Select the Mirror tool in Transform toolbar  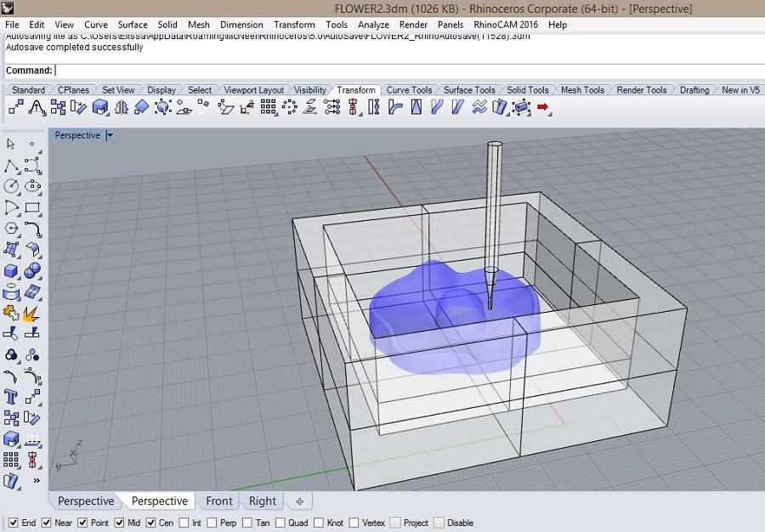point(121,107)
